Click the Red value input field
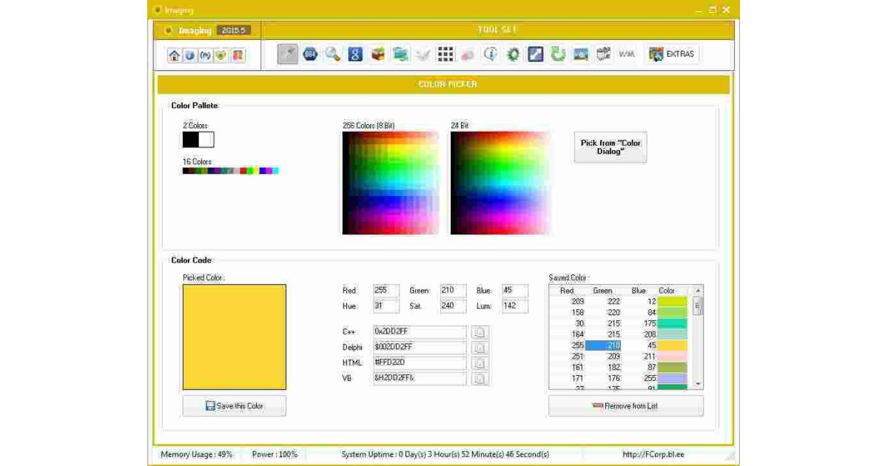Viewport: 888px width, 466px height. coord(386,291)
